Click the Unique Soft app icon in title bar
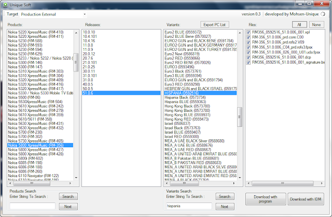 [5, 5]
